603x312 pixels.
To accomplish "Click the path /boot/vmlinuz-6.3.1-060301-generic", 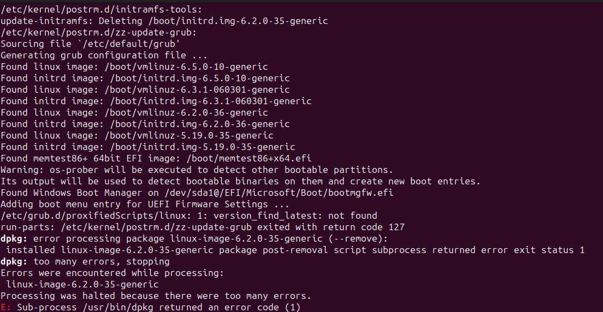I will coord(199,89).
